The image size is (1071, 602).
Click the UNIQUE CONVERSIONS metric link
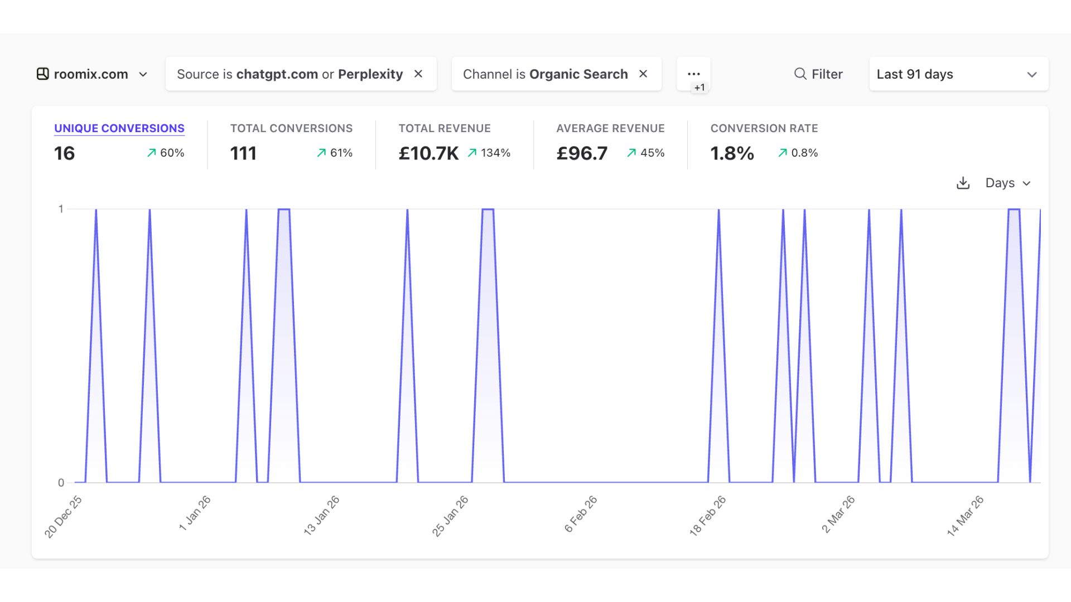[x=119, y=128]
